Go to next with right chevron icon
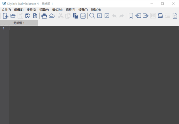 coord(107,16)
